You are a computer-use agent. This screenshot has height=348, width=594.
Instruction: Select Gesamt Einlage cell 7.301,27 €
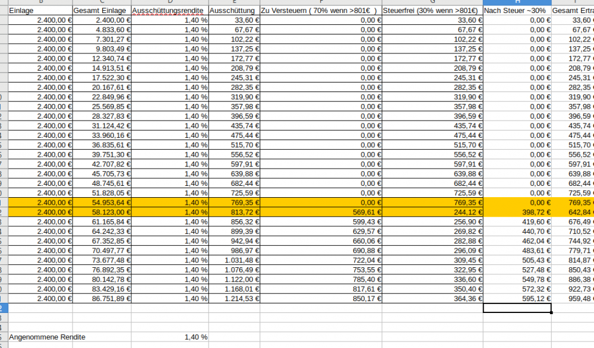tap(102, 39)
